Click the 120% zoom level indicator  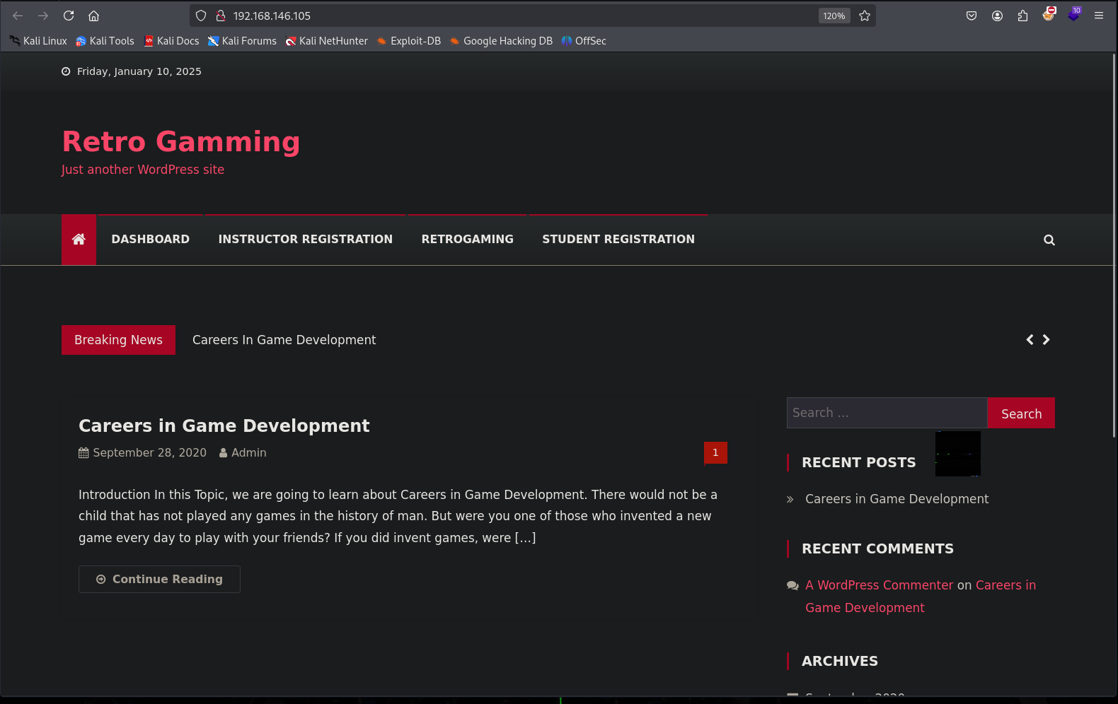(834, 16)
